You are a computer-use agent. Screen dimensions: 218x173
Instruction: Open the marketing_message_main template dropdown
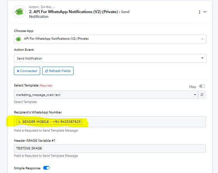(106, 95)
